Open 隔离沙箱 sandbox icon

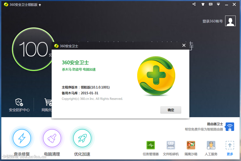tap(191, 145)
